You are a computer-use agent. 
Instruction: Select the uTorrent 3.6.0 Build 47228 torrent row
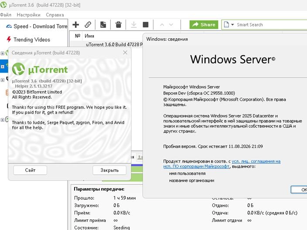pyautogui.click(x=107, y=44)
